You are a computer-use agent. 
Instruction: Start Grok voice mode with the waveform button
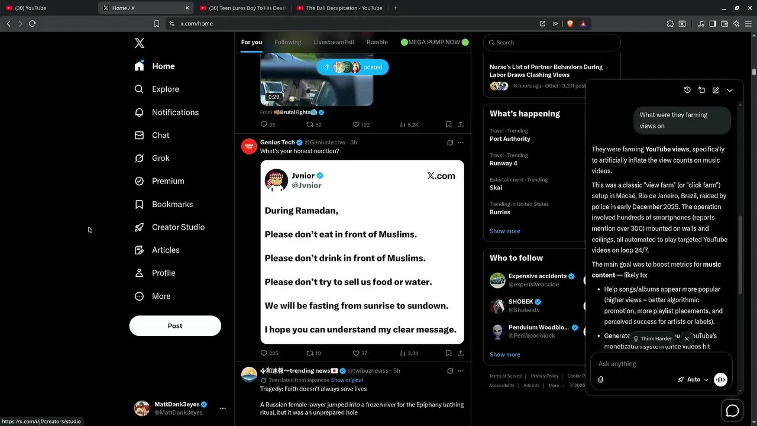click(x=720, y=380)
